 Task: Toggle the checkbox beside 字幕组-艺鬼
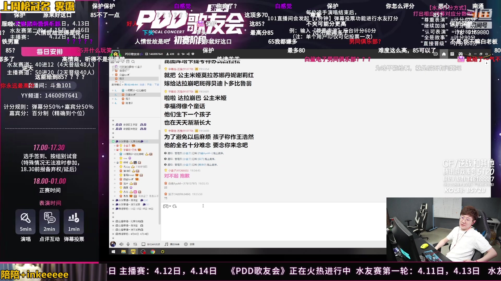coord(117,150)
